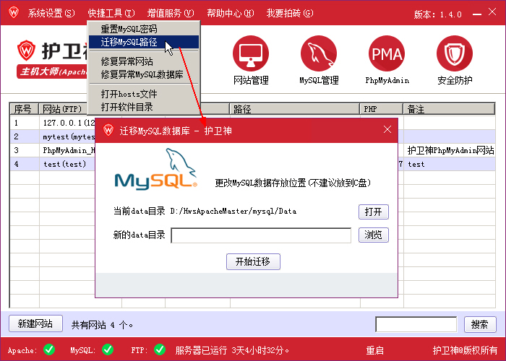The image size is (506, 361).
Task: Choose 修复异常网站 menu entry
Action: pos(144,61)
